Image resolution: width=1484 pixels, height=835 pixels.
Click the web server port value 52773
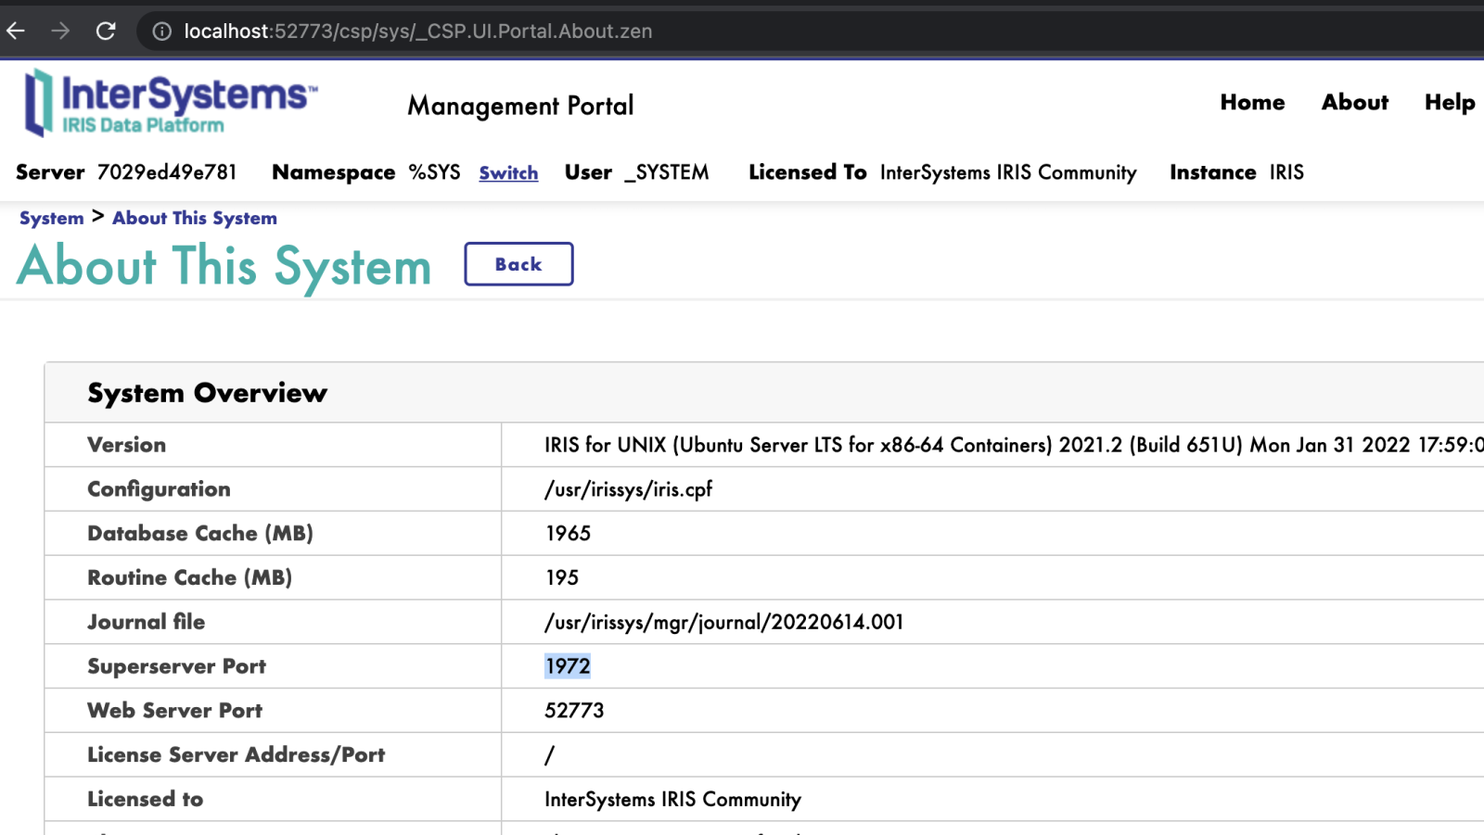[x=574, y=711]
